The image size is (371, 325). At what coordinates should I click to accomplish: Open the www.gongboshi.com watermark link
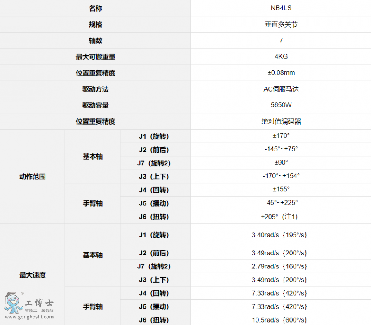(x=29, y=317)
